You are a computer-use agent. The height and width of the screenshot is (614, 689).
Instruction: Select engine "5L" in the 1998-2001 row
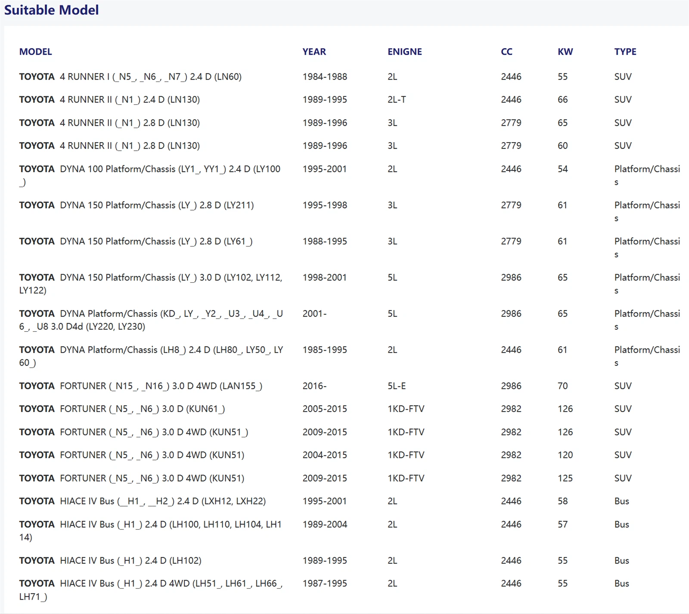(x=392, y=277)
